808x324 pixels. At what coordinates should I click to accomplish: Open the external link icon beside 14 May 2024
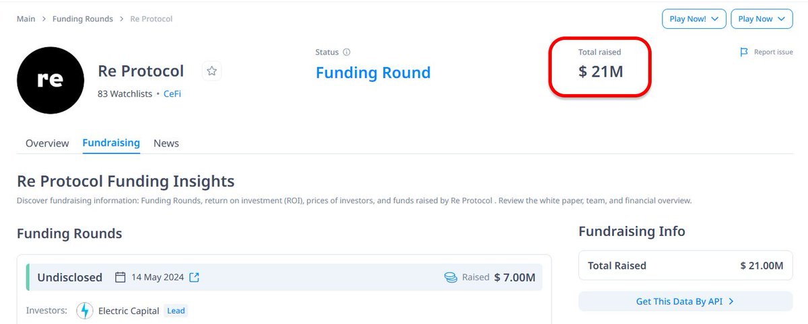pyautogui.click(x=195, y=277)
